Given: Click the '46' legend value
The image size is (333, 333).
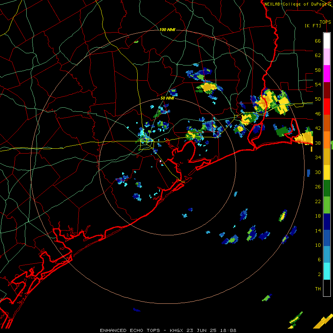Looking at the screenshot, I should click(318, 114).
